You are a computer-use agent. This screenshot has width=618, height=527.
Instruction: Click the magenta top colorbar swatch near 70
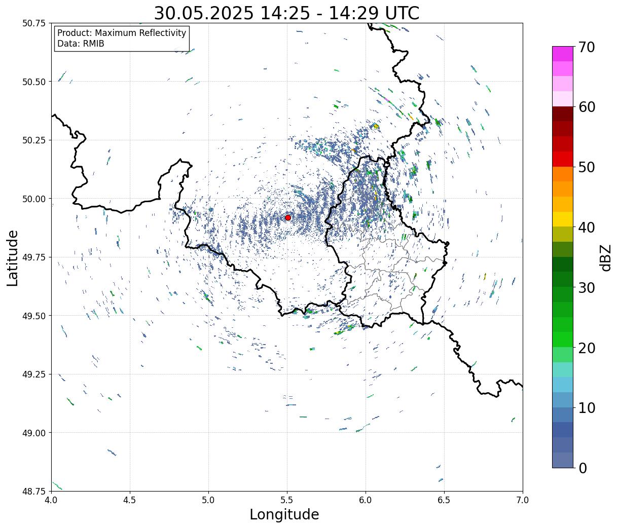[563, 54]
